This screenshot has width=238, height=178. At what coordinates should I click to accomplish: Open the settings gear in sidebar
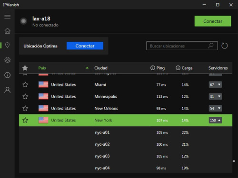click(8, 60)
